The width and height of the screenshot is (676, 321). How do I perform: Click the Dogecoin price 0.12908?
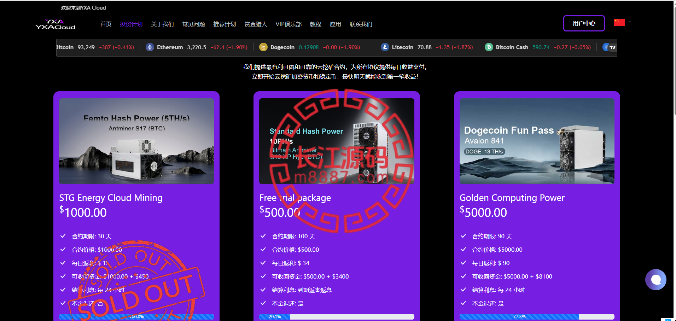point(309,47)
